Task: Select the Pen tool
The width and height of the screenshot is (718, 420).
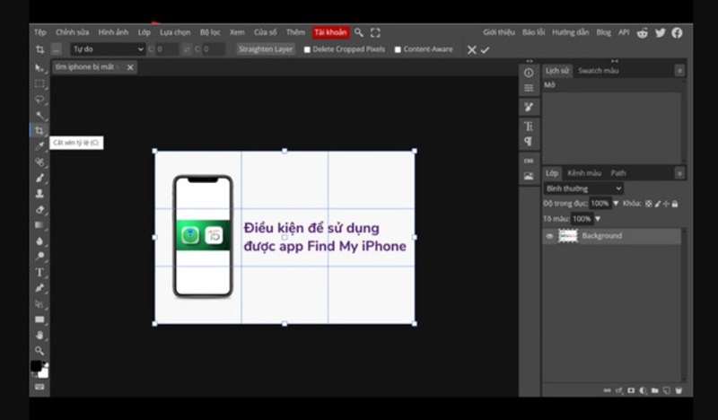Action: 39,288
